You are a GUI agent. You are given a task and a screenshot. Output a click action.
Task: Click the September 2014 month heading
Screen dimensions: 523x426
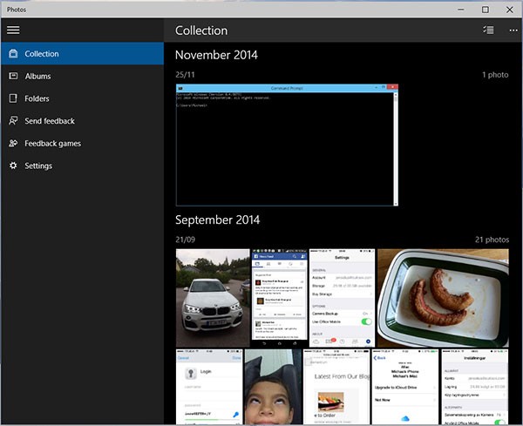click(217, 220)
